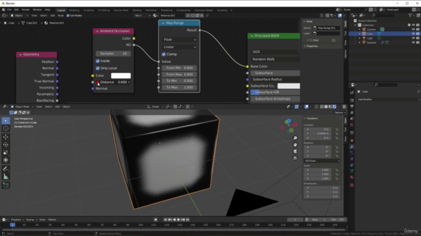Viewport: 421px width, 236px height.
Task: Toggle the Use Nodes checkbox
Action: coord(68,16)
